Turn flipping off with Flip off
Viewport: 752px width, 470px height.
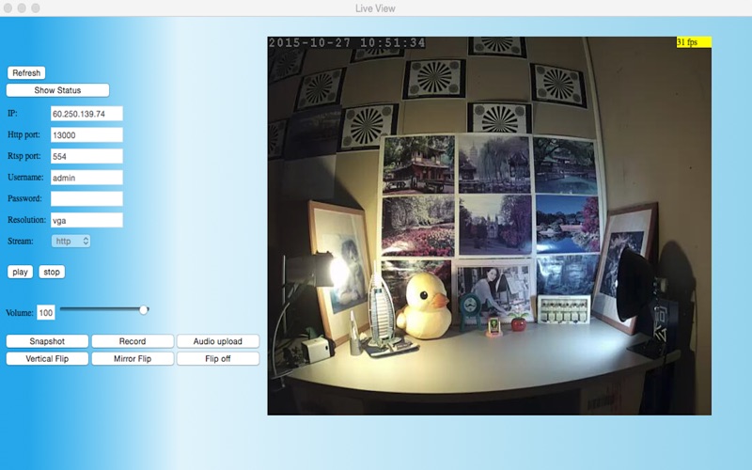click(218, 358)
